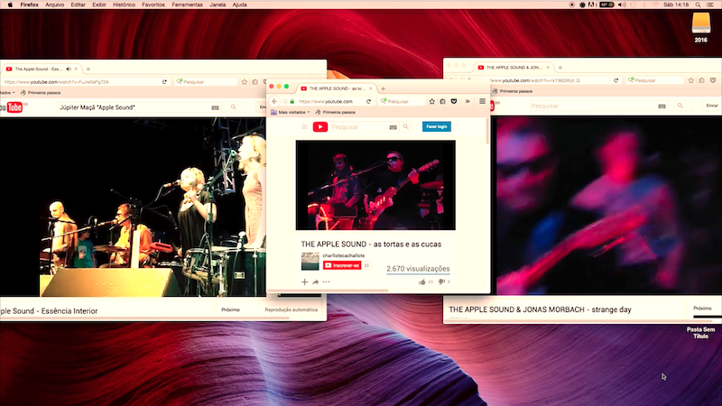Mute the tab audio in the left window

69,69
